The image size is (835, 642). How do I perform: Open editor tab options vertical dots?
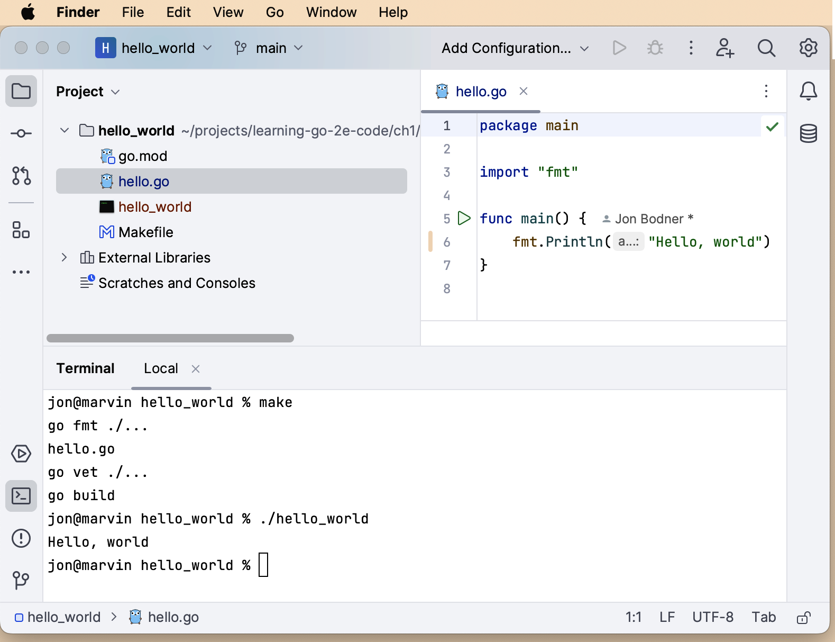766,91
